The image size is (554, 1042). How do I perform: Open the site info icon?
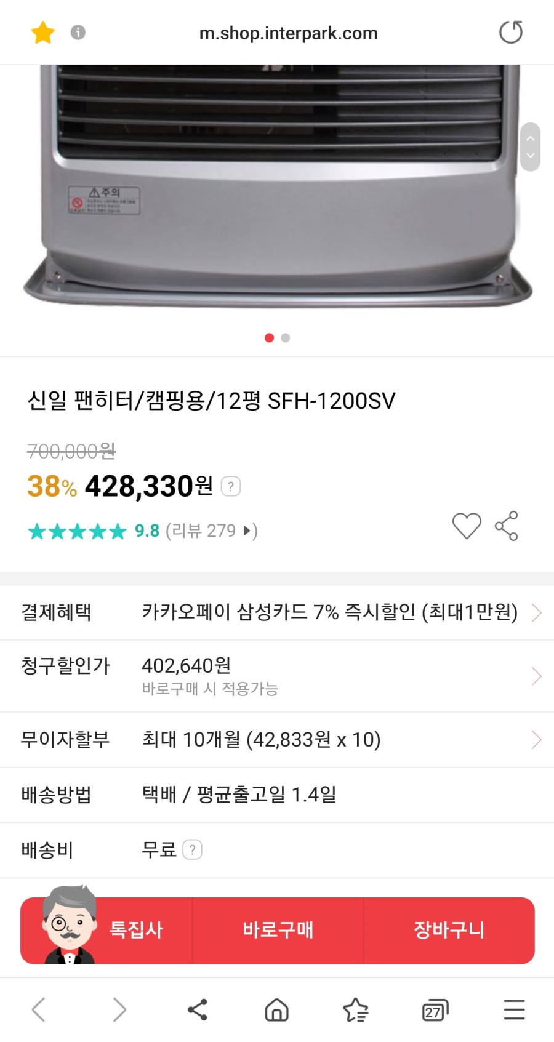[78, 32]
